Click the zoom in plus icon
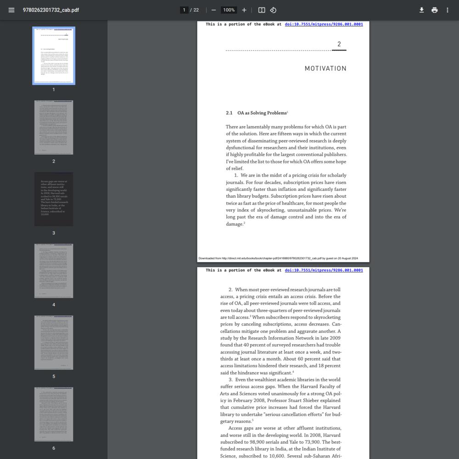 (x=244, y=10)
